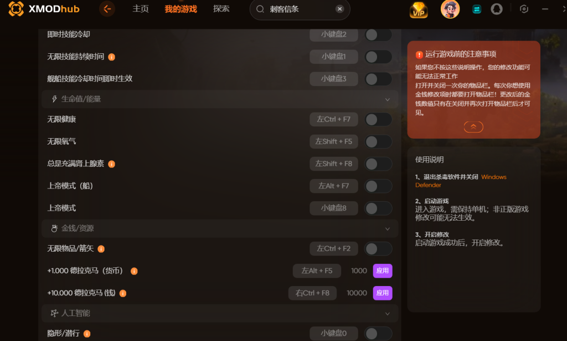Click the 10000 value input field
The image size is (567, 341).
point(357,293)
